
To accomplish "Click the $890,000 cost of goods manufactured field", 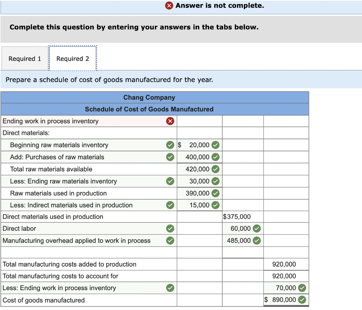I will [x=286, y=300].
